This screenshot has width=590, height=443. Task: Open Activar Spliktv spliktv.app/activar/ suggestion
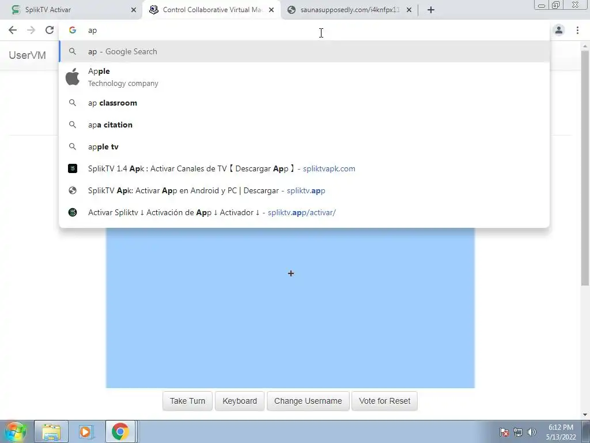pos(304,212)
